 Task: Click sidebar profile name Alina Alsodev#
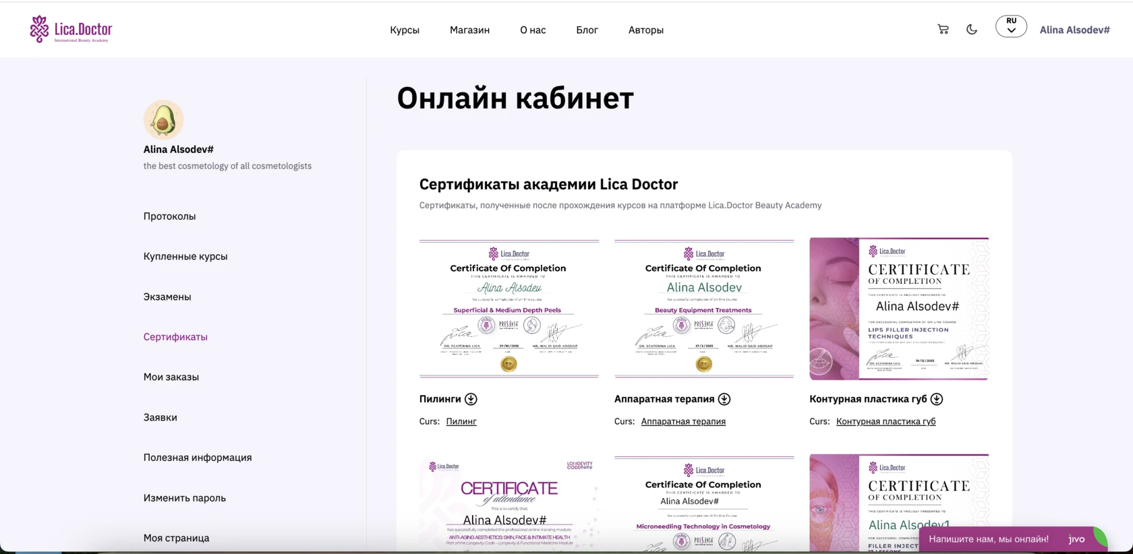(x=178, y=150)
